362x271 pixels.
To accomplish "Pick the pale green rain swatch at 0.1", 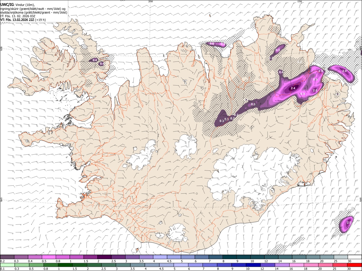I will pos(7,265).
